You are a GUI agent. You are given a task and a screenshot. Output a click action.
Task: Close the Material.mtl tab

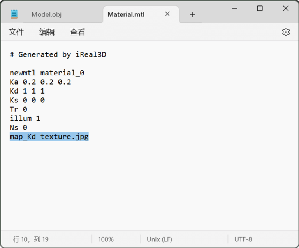click(x=167, y=14)
